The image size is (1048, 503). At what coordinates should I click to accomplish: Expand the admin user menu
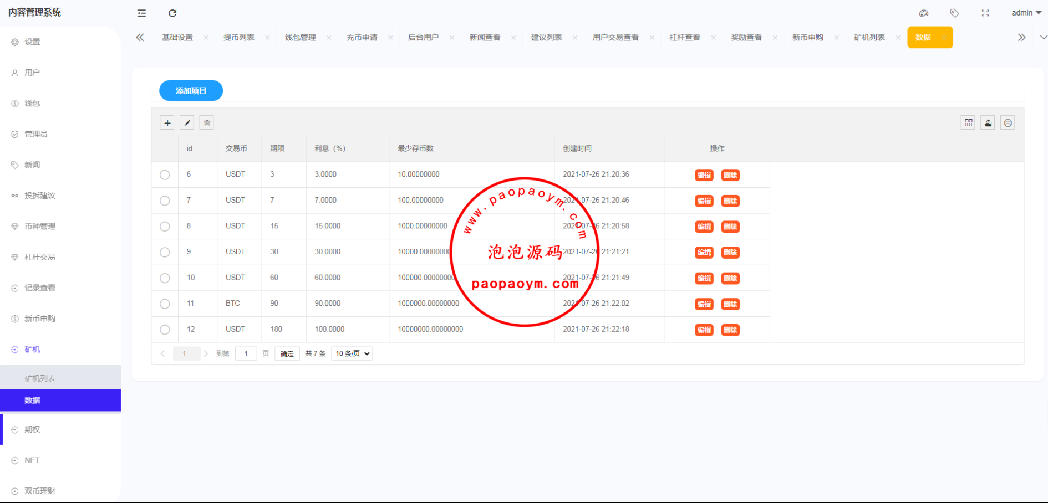(x=1026, y=13)
